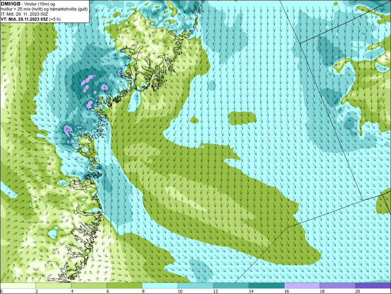Click the legend value label 10
This screenshot has height=294, width=391.
pyautogui.click(x=180, y=291)
